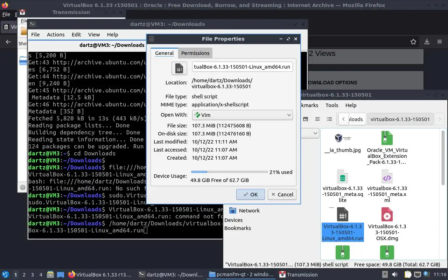The image size is (448, 280).
Task: Confirm File Properties with the OK button
Action: click(x=250, y=194)
